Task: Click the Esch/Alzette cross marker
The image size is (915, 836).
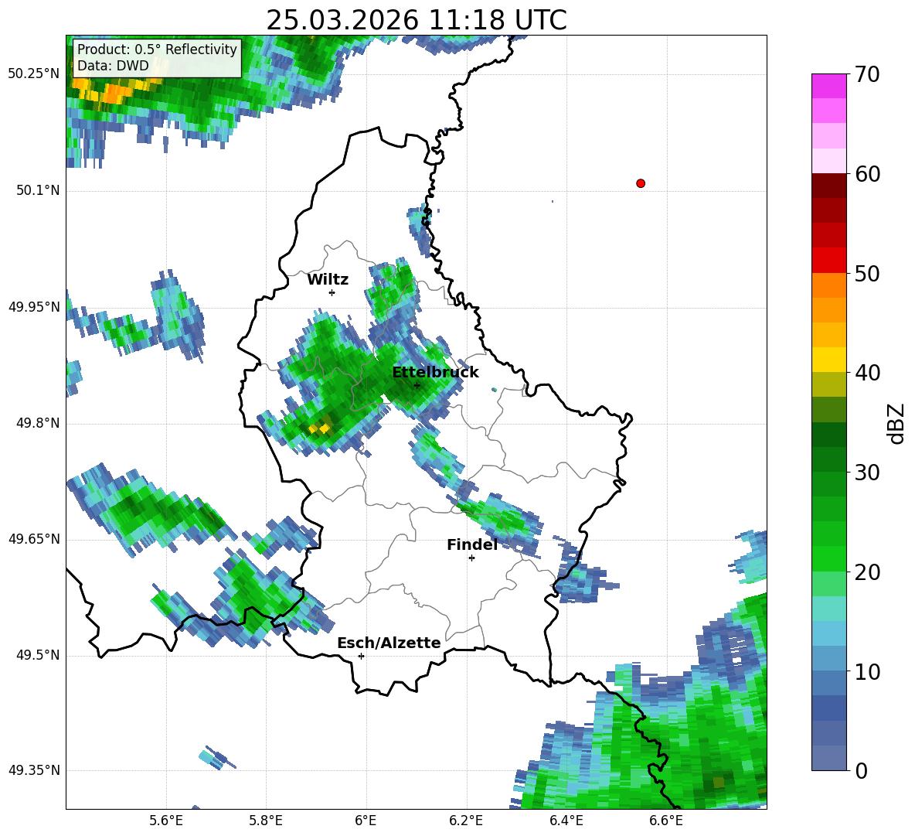Action: [361, 656]
